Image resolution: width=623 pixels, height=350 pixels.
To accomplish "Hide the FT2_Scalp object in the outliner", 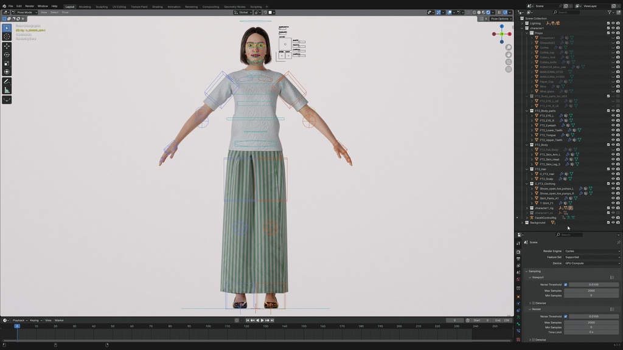I will click(613, 179).
